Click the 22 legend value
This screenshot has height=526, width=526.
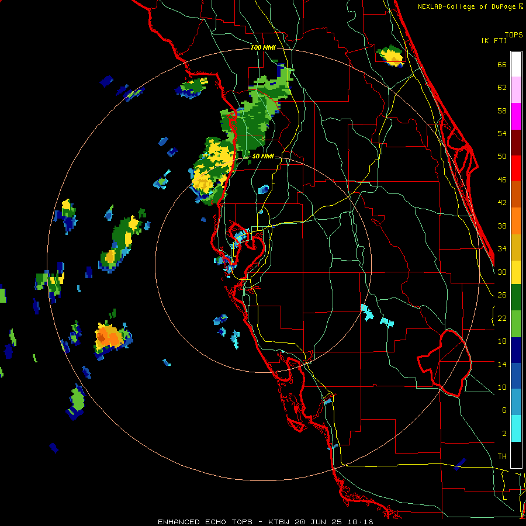[502, 318]
